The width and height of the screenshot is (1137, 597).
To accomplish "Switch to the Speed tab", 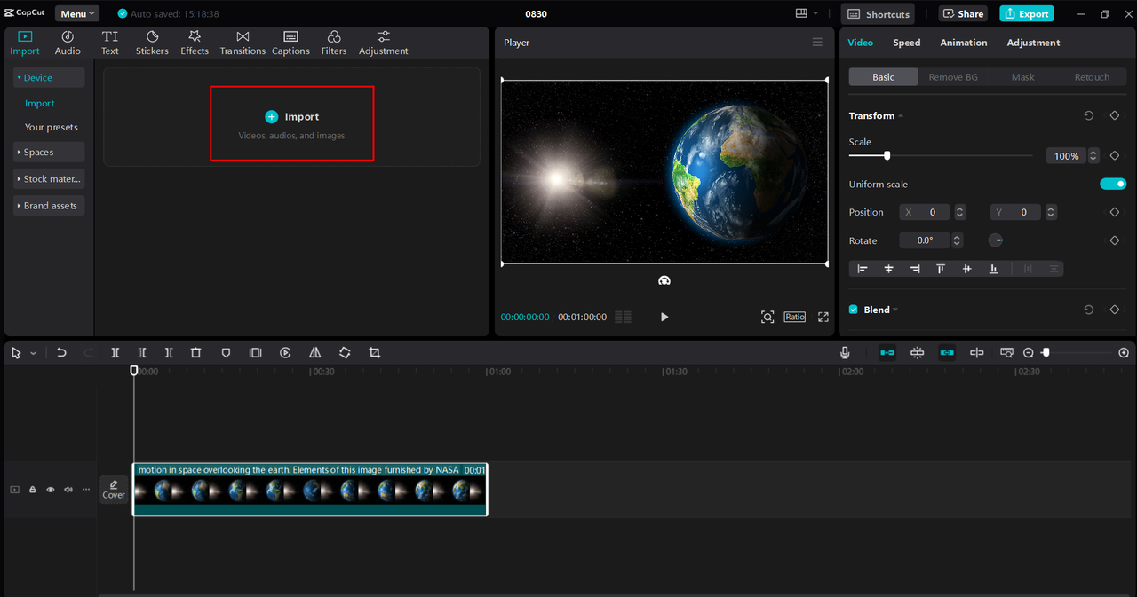I will [906, 43].
